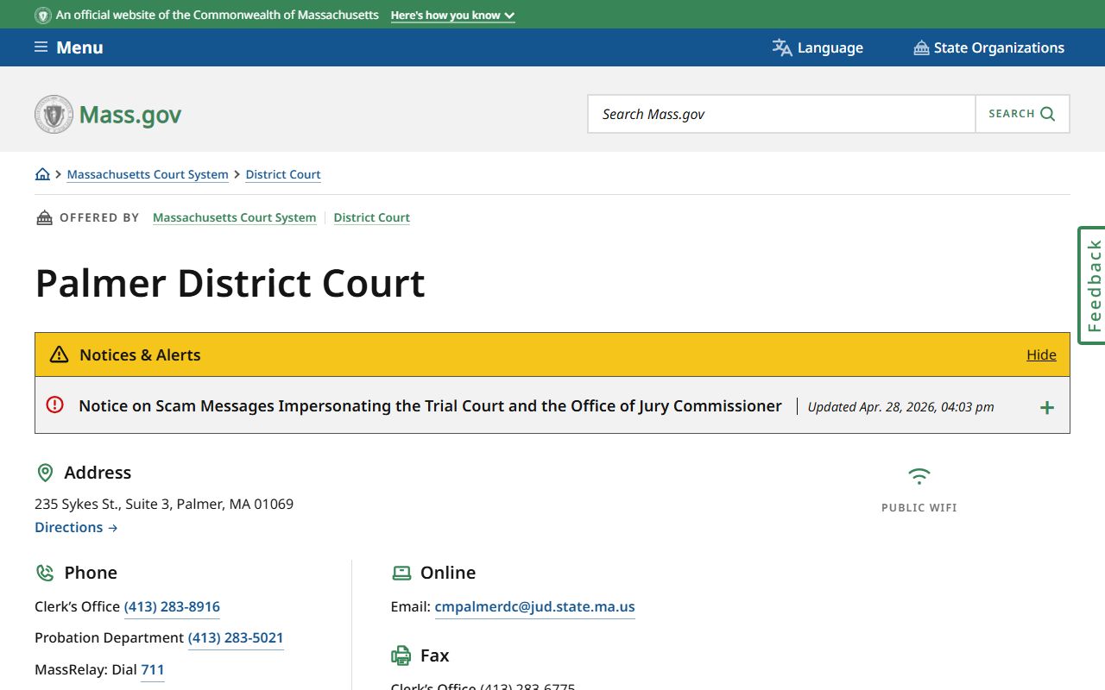Open the hamburger Menu icon
Screen dimensions: 1105x690
click(41, 47)
